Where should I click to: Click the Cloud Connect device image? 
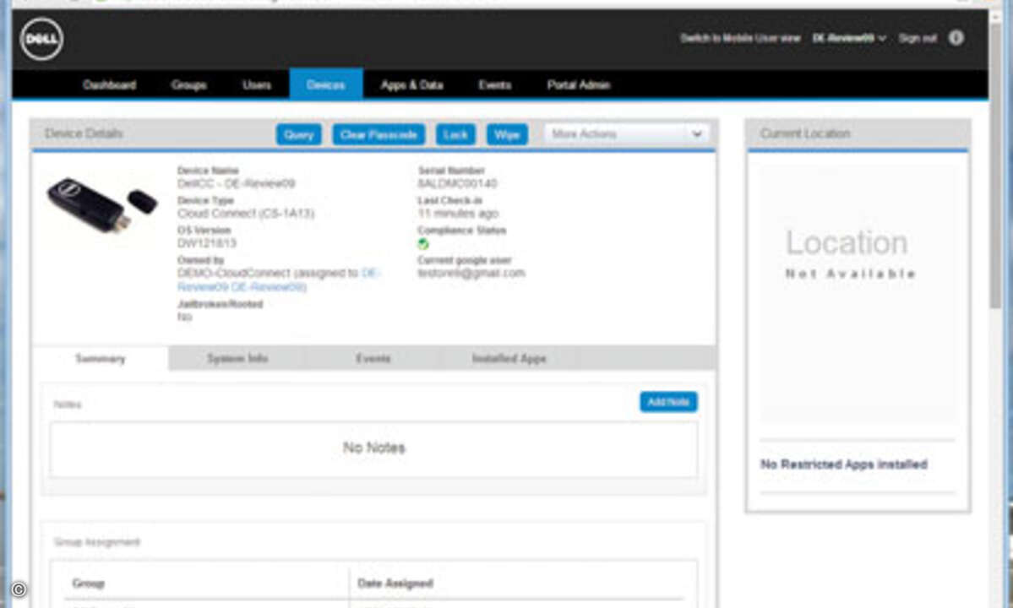pyautogui.click(x=101, y=204)
